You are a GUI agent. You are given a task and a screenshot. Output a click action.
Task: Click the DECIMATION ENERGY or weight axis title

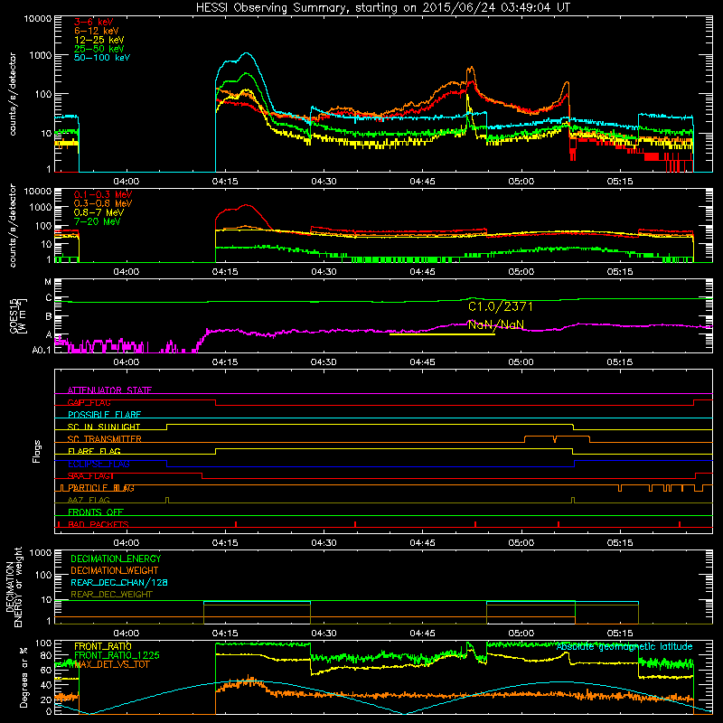14,587
